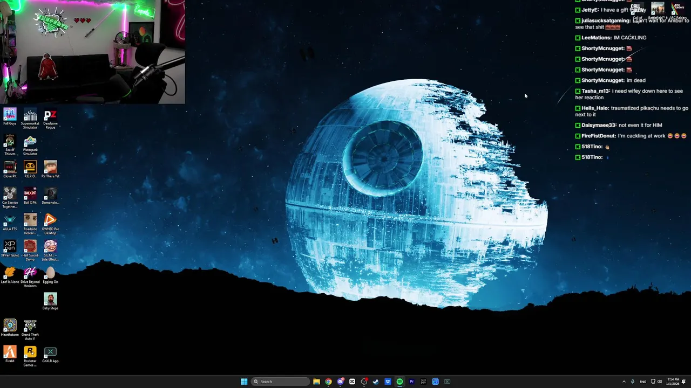Open Discord from the taskbar

tap(340, 382)
